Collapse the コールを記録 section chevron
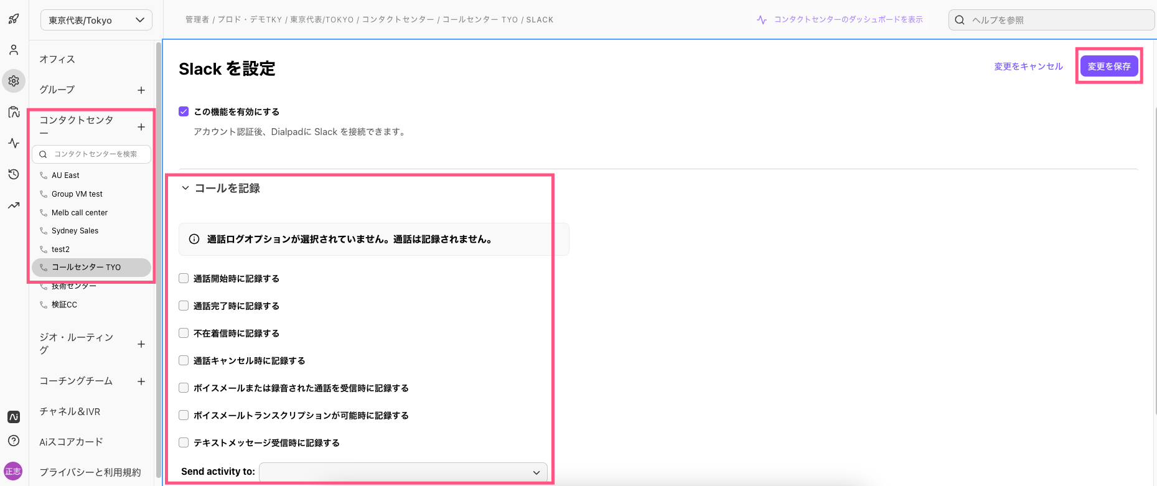1157x486 pixels. tap(185, 188)
